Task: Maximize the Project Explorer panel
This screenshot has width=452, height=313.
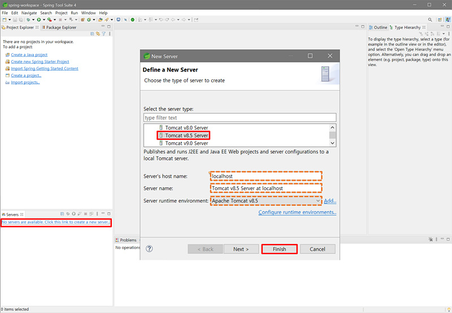Action: pos(108,27)
